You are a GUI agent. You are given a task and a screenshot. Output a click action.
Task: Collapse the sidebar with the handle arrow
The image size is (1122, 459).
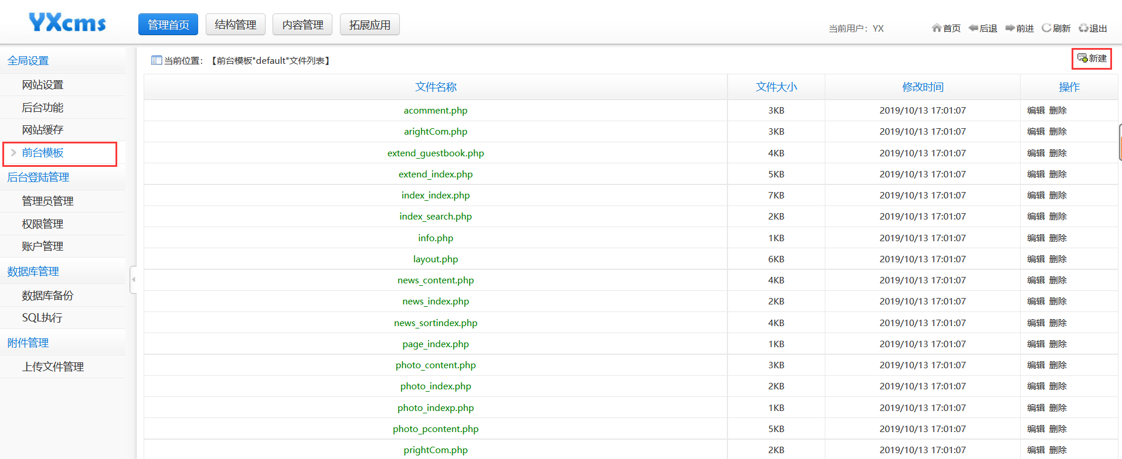(133, 279)
